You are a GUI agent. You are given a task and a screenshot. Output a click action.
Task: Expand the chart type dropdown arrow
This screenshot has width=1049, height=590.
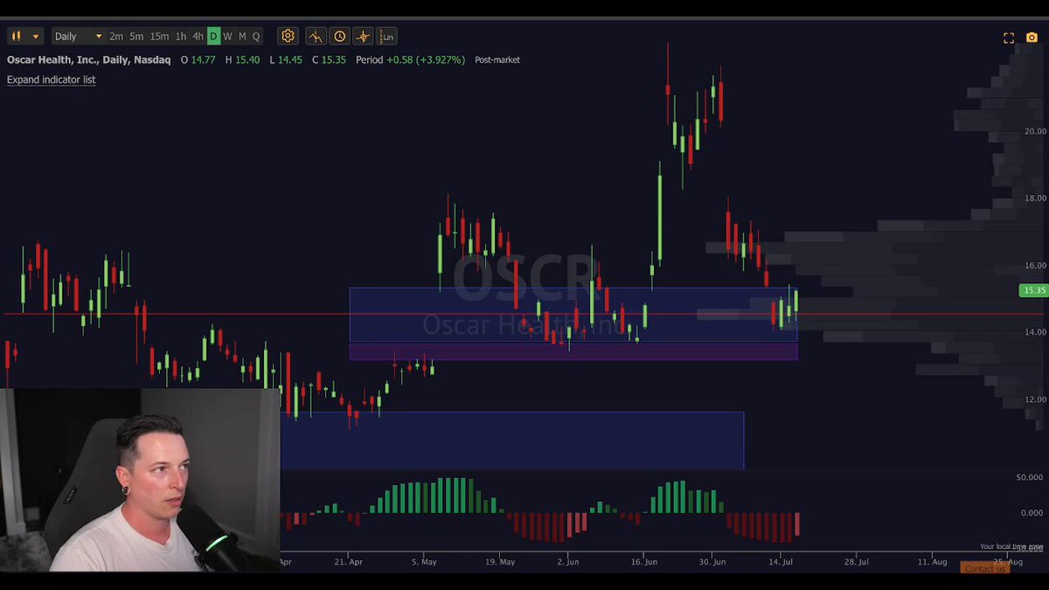[36, 37]
